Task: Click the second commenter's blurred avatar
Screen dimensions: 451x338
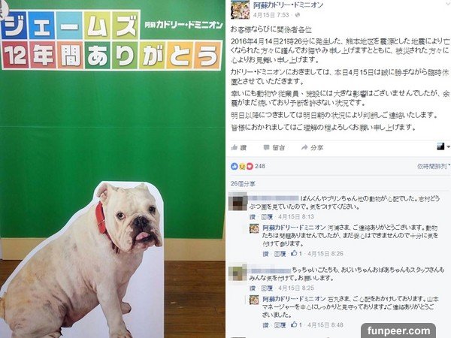Action: point(238,273)
